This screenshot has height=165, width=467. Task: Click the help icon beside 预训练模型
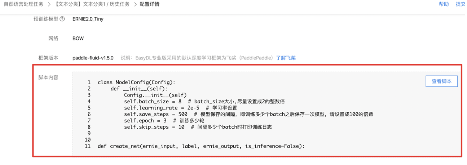pos(62,19)
